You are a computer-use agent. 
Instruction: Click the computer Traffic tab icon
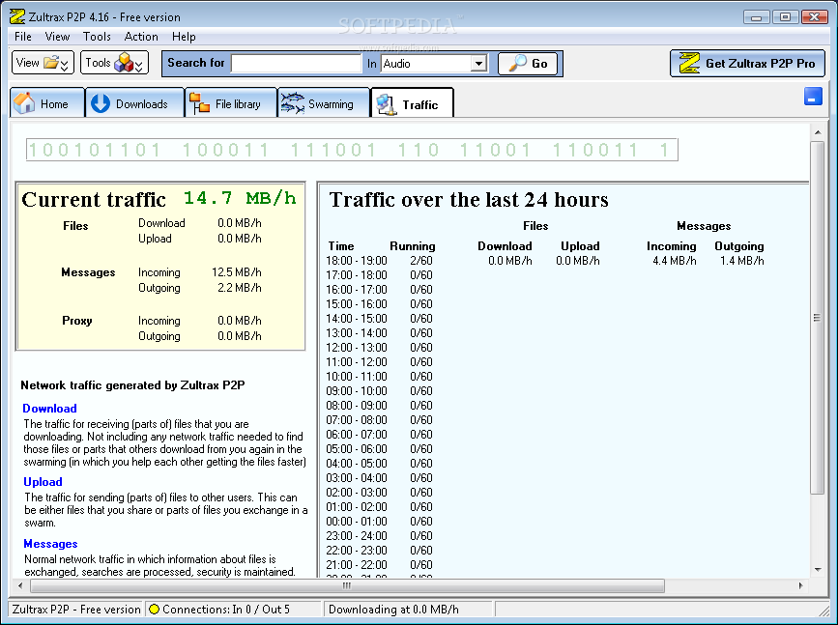(386, 104)
